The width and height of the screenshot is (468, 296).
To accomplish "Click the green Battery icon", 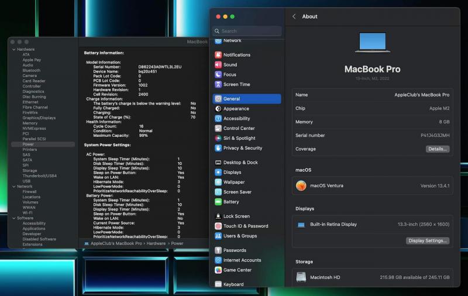I will 218,202.
